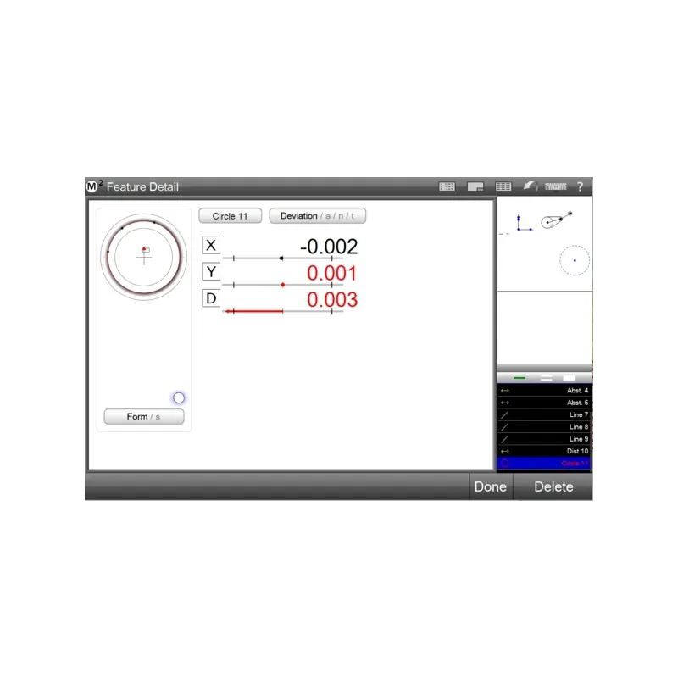Click the M² logo icon
Image resolution: width=678 pixels, height=678 pixels.
(92, 186)
